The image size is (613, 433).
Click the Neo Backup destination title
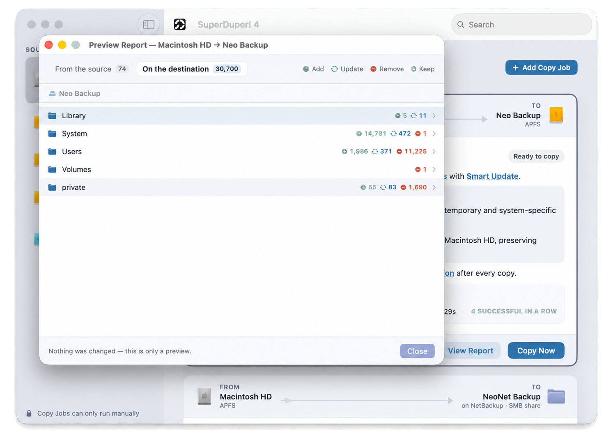click(x=518, y=115)
